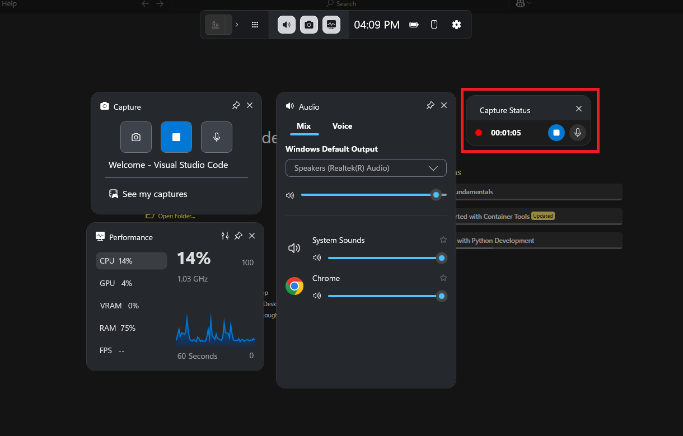Take a screenshot with the camera button
Screen dimensions: 683x436
click(x=136, y=137)
